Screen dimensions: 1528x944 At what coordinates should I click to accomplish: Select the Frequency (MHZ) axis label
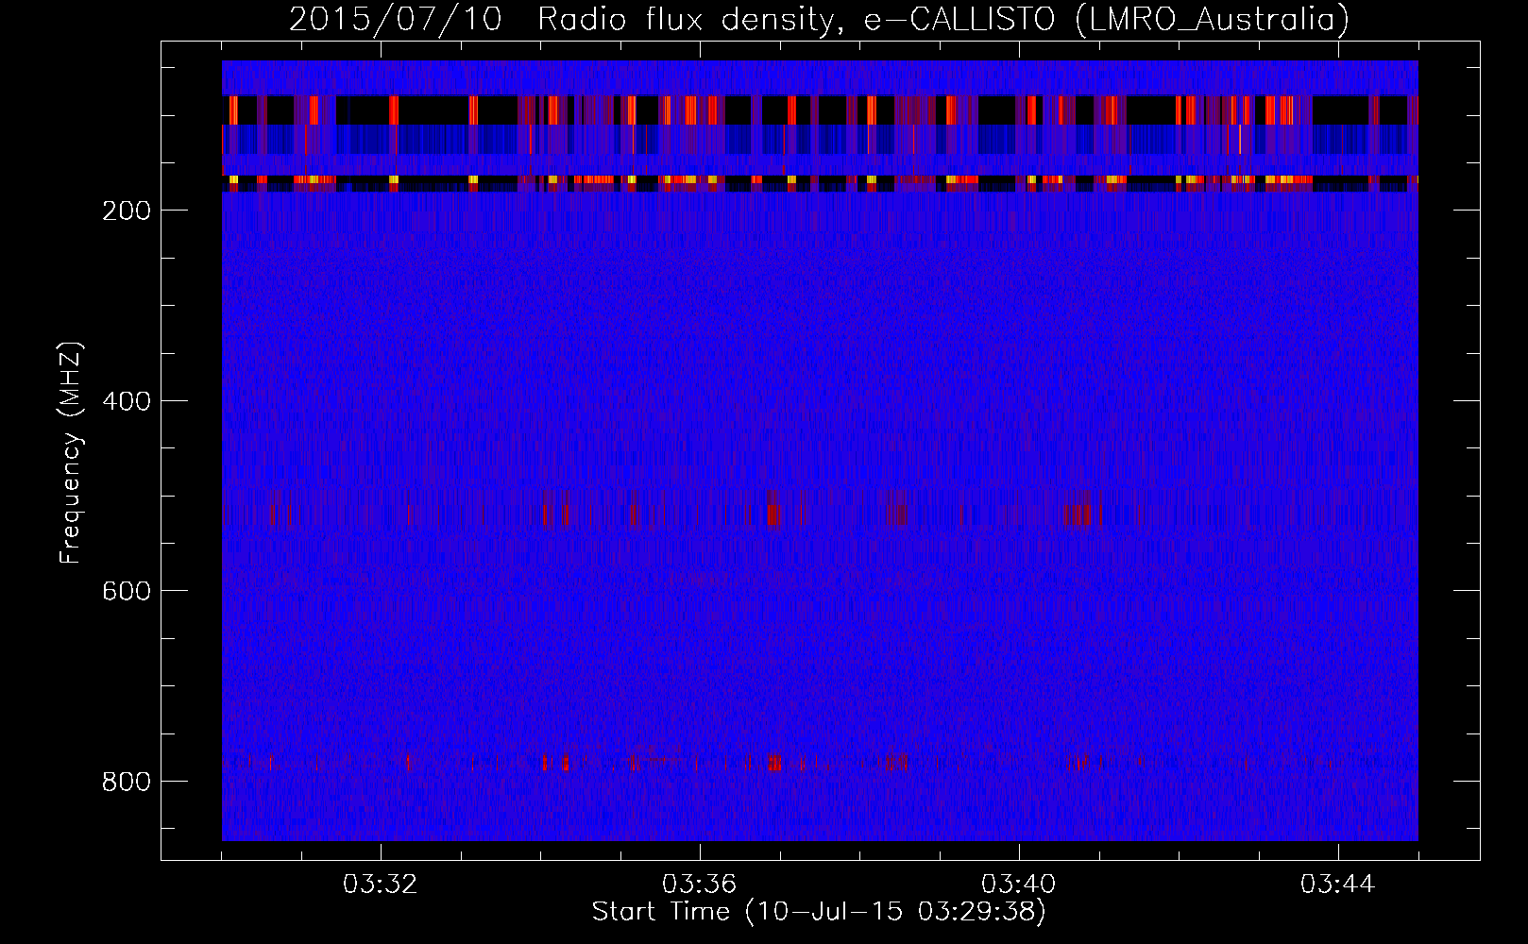71,452
